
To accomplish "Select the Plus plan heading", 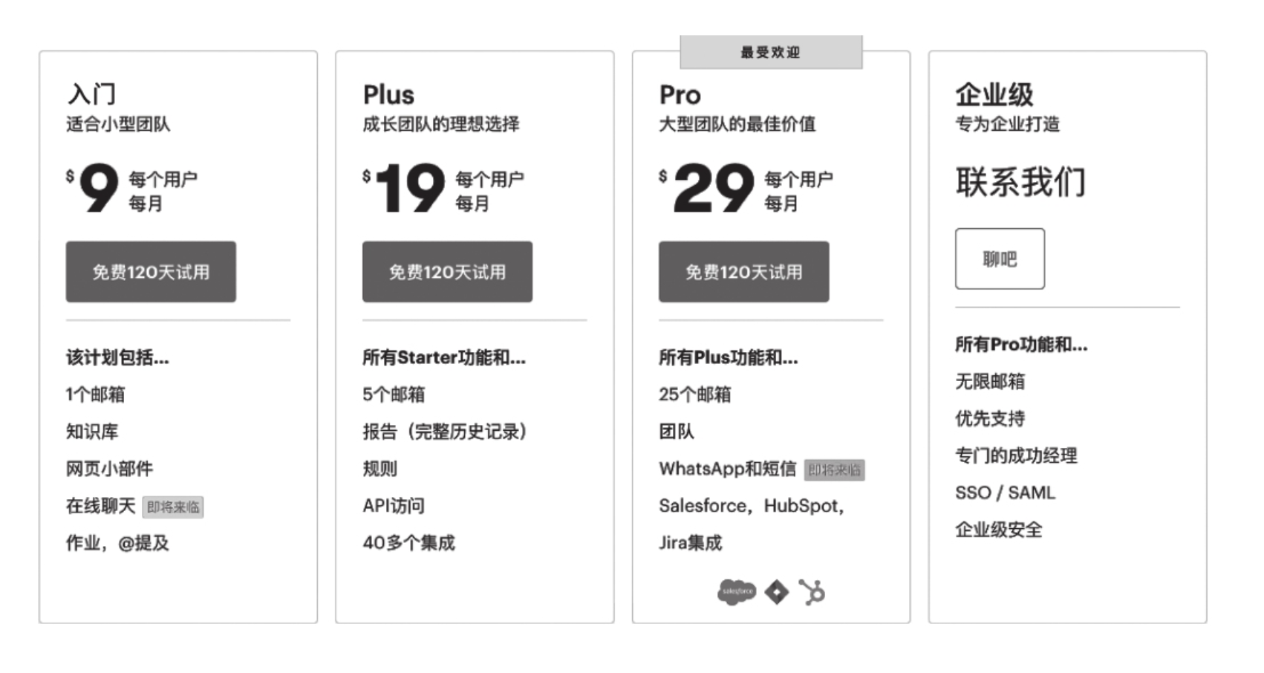I will (388, 94).
